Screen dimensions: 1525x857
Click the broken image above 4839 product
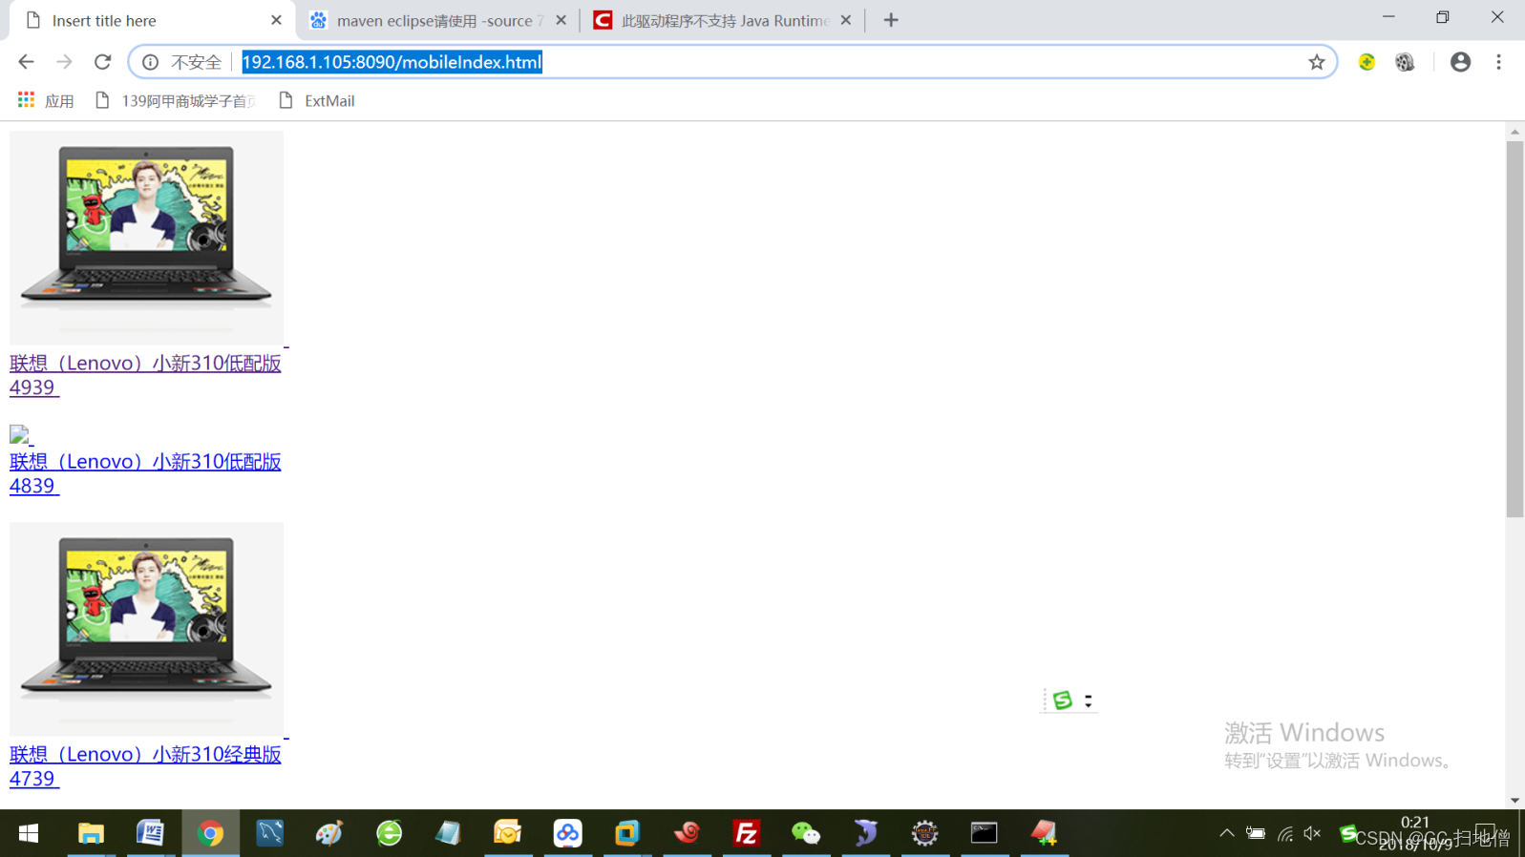(19, 435)
